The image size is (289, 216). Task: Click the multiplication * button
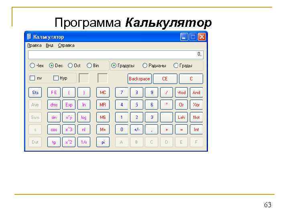[167, 105]
